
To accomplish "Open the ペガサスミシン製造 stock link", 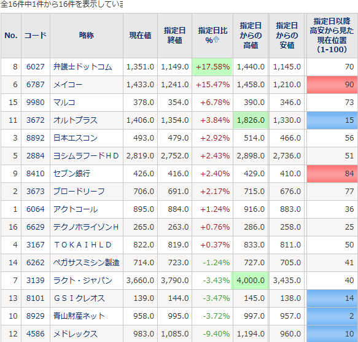I will (87, 263).
